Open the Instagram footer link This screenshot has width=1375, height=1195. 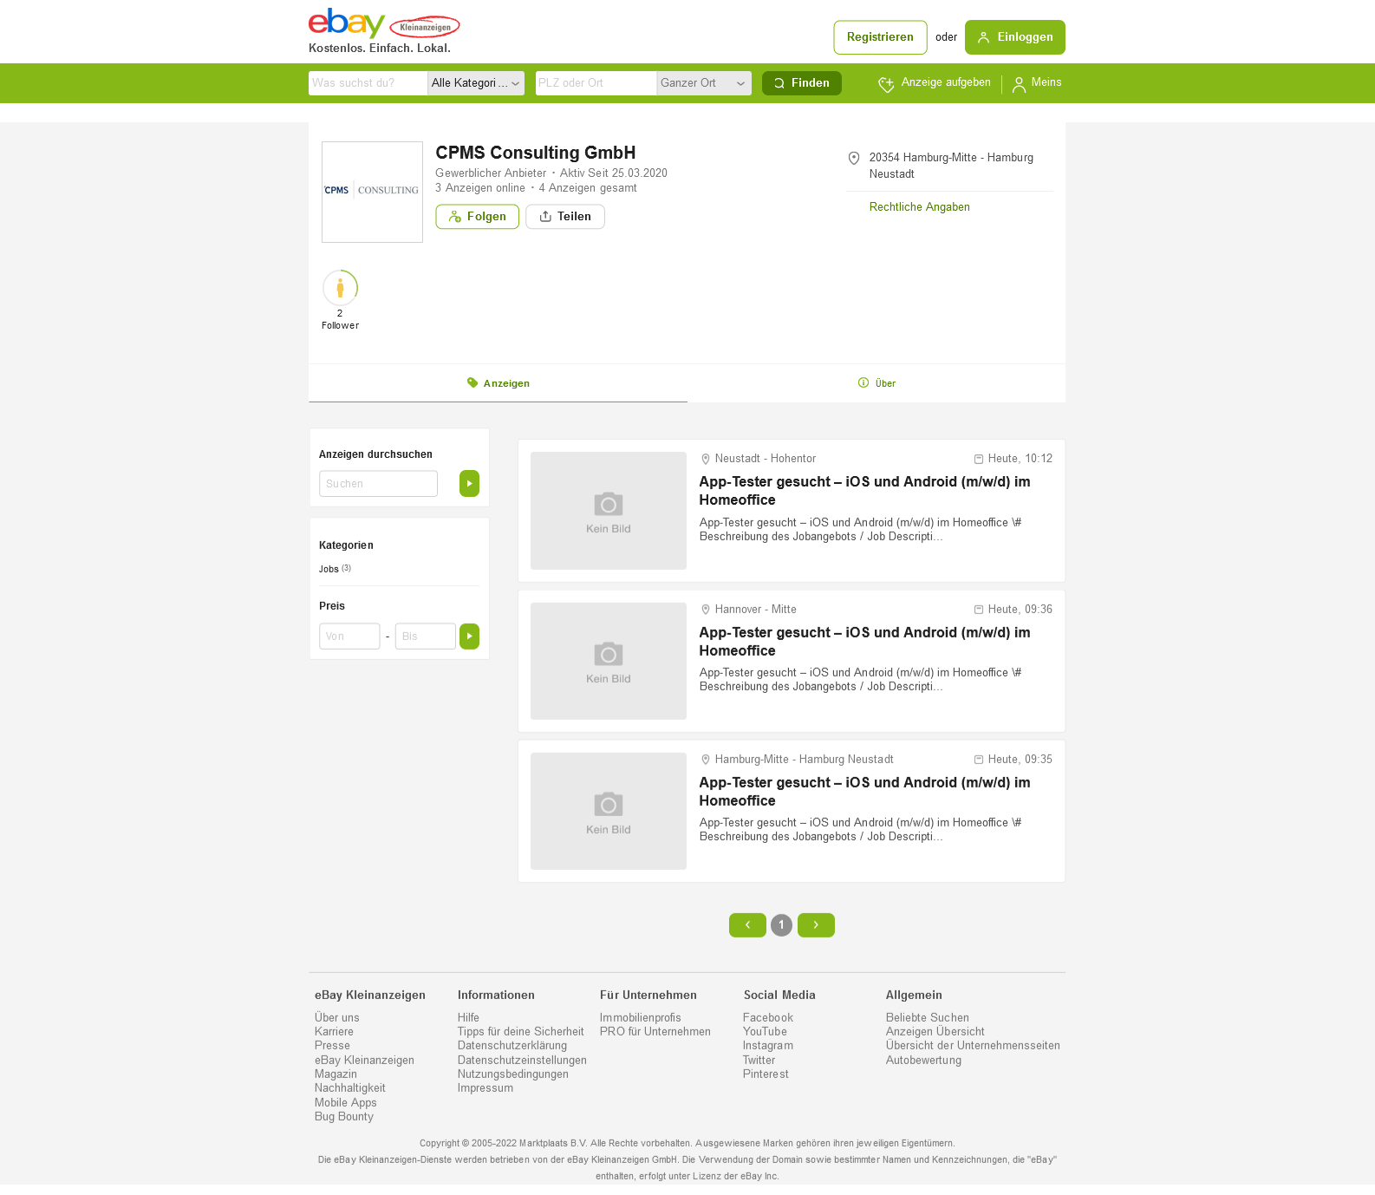point(767,1046)
